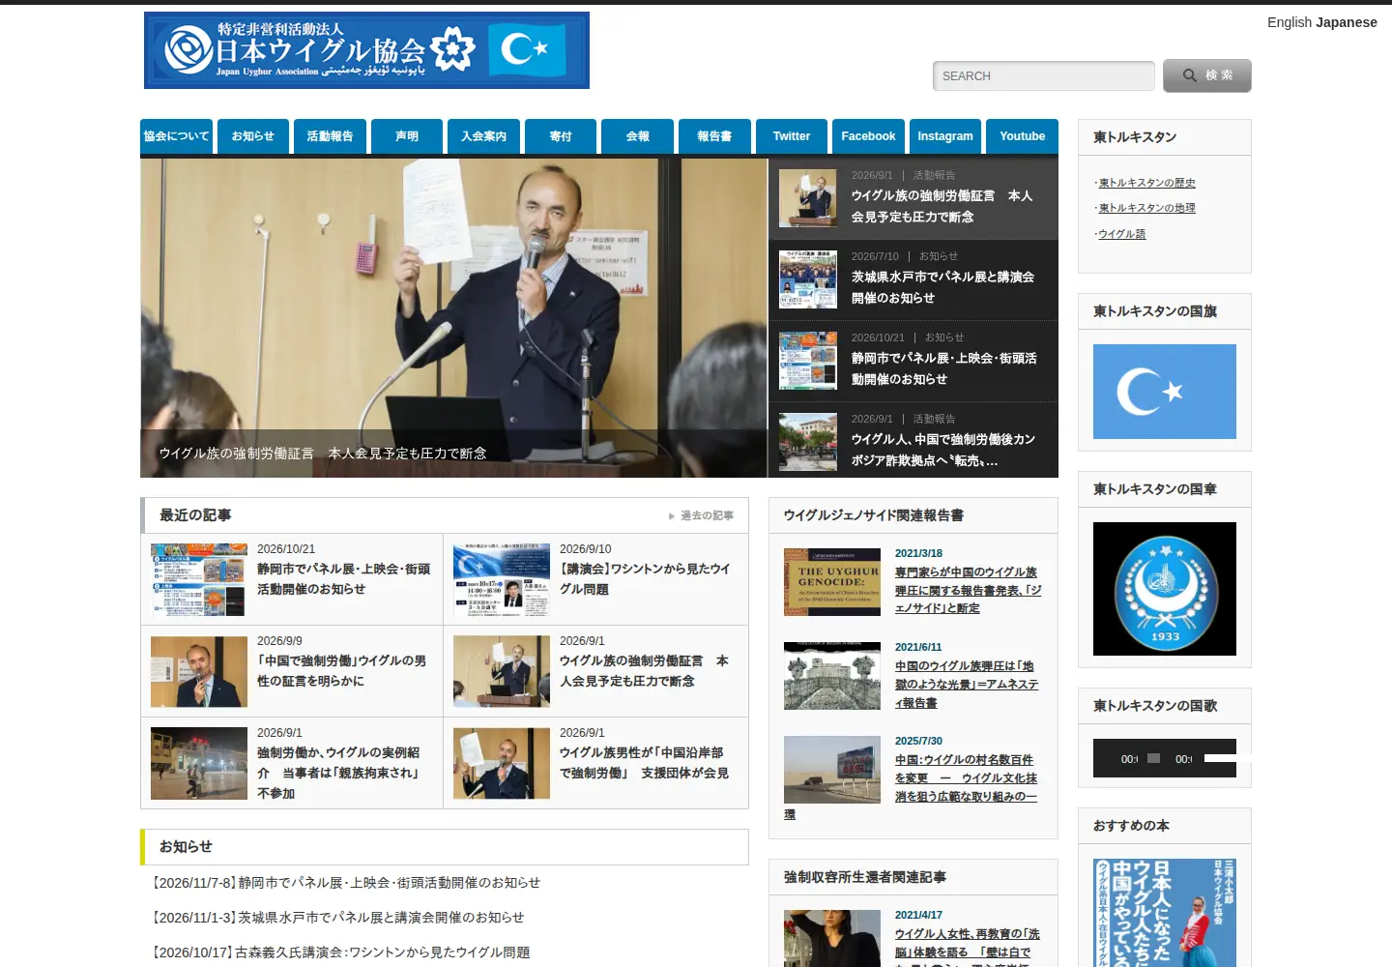
Task: Click thumbnail of 2026/9/9 article
Action: tap(199, 671)
